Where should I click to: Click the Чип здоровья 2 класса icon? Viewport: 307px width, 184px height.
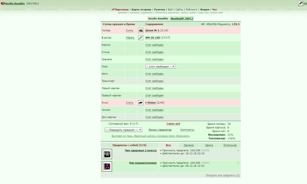tap(107, 154)
